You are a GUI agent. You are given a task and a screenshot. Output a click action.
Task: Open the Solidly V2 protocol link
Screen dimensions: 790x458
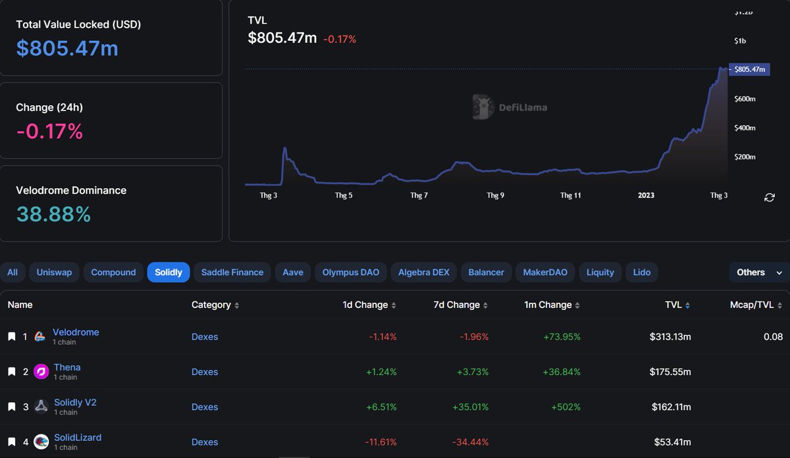[75, 402]
